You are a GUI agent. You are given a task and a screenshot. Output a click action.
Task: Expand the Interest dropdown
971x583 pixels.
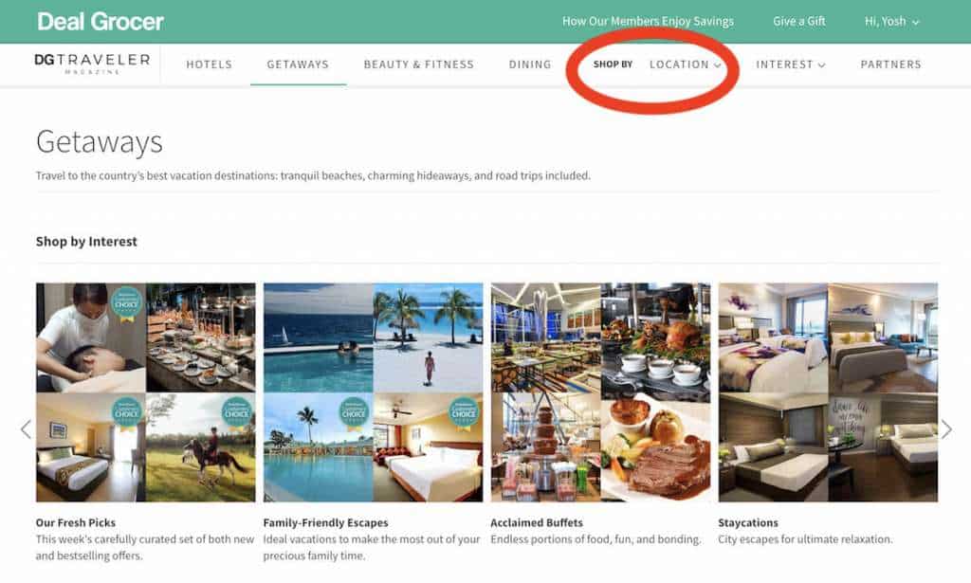click(790, 64)
